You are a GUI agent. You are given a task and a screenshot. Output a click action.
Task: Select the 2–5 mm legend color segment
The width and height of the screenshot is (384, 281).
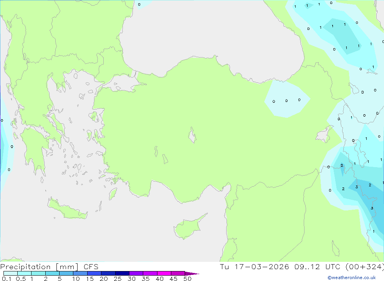coord(52,273)
